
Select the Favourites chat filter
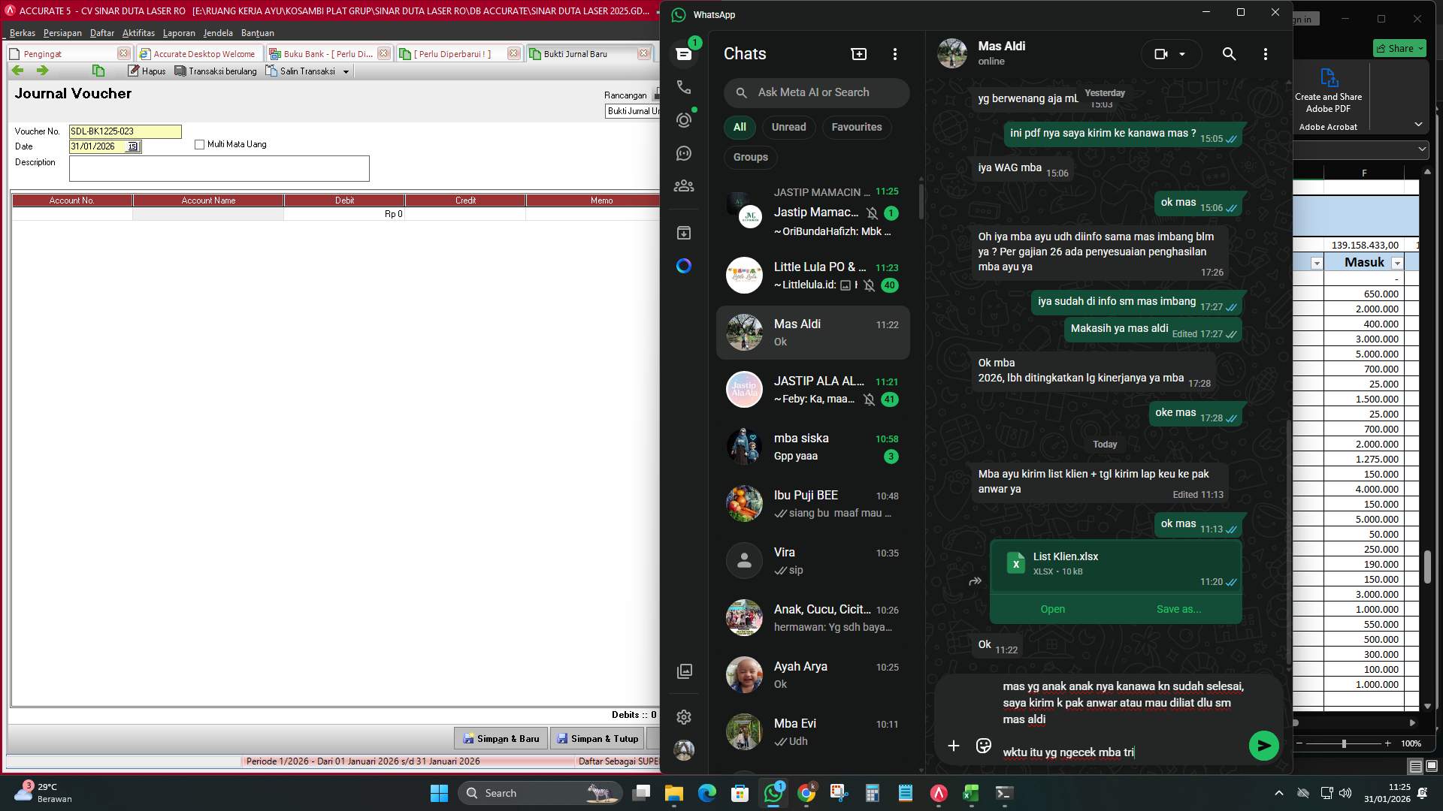856,127
